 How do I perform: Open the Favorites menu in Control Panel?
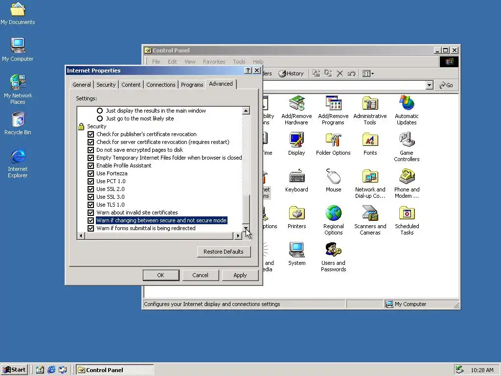pos(214,62)
